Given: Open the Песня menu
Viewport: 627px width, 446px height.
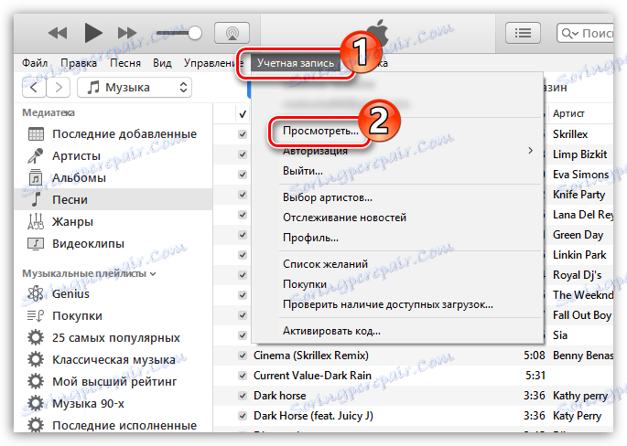Looking at the screenshot, I should (x=125, y=63).
